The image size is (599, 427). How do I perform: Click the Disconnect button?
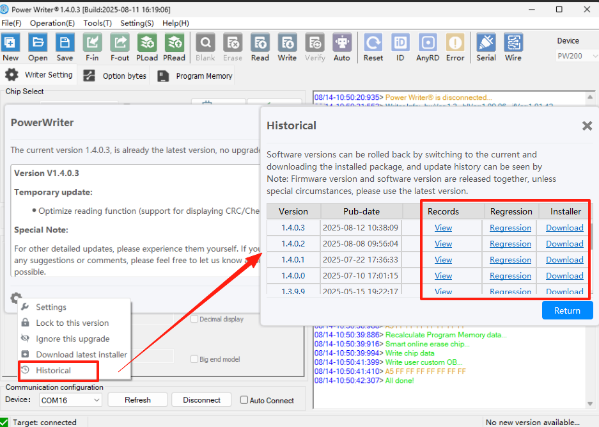pos(202,400)
